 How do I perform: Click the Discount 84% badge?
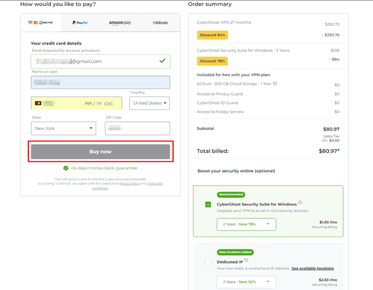[212, 35]
